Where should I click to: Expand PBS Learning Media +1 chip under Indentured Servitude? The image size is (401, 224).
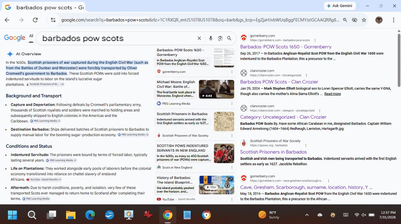(61, 160)
